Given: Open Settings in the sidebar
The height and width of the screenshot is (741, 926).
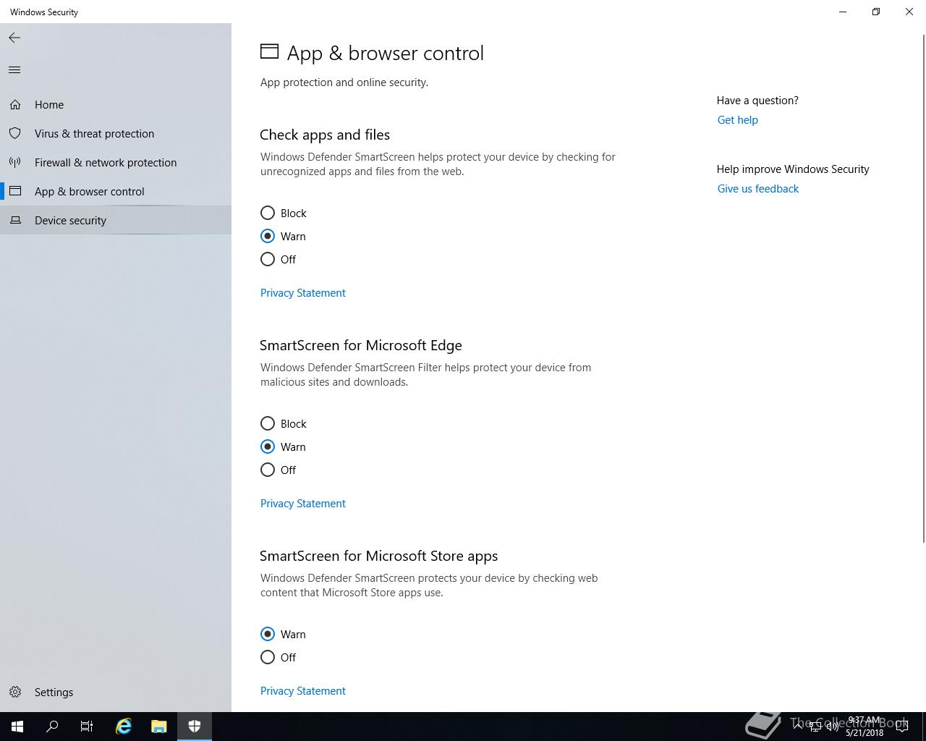Looking at the screenshot, I should coord(116,693).
